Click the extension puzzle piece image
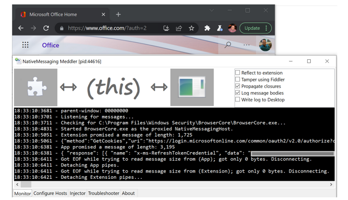The width and height of the screenshot is (348, 200). [x=36, y=87]
